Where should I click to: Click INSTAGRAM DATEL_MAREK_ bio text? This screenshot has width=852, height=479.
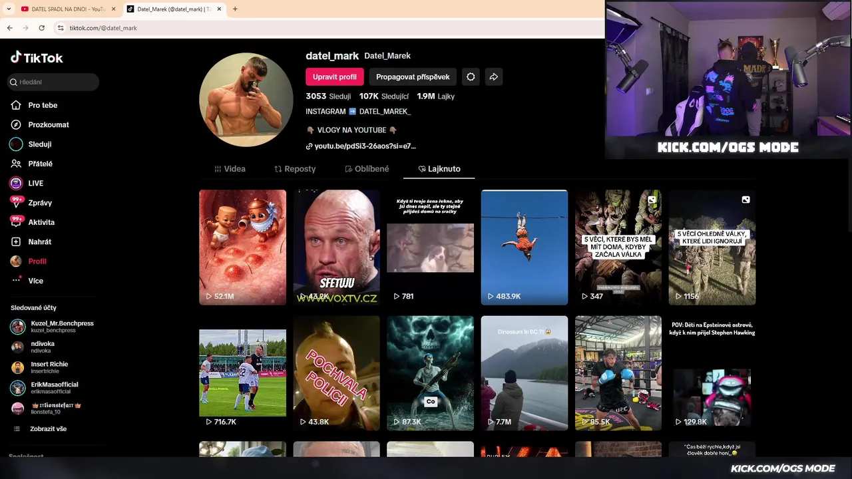pos(358,112)
